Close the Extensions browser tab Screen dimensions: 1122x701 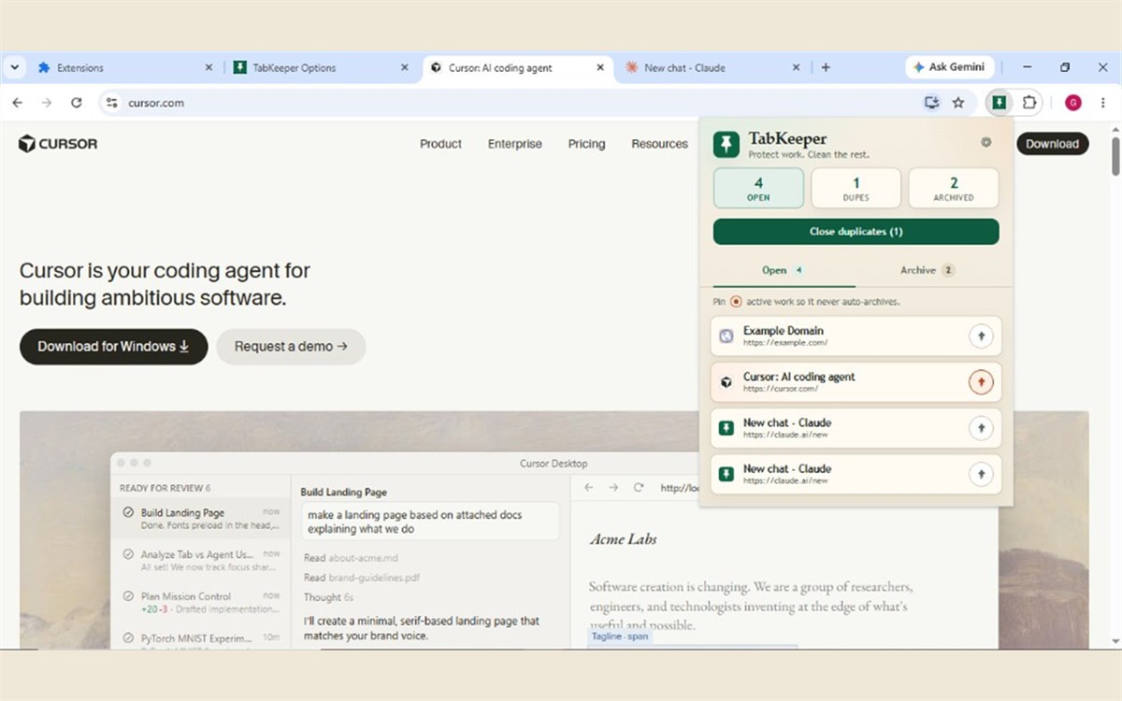click(x=209, y=67)
